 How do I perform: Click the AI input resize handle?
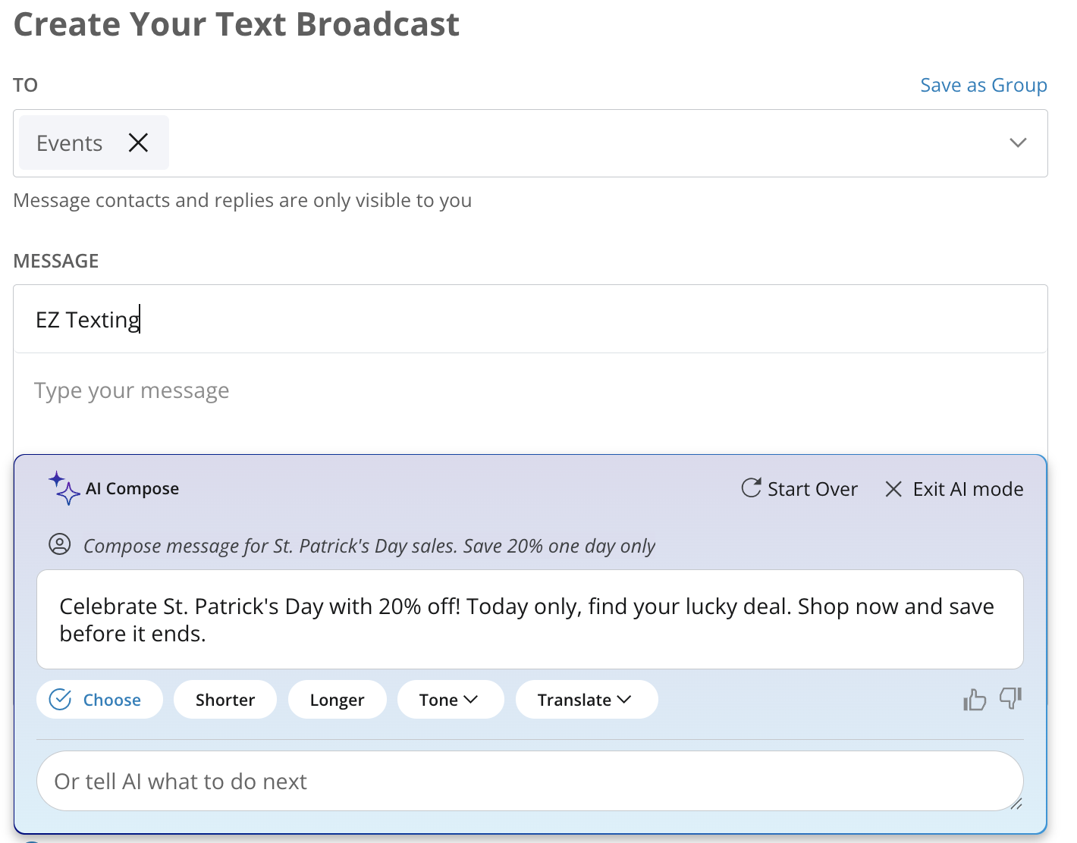[1016, 804]
